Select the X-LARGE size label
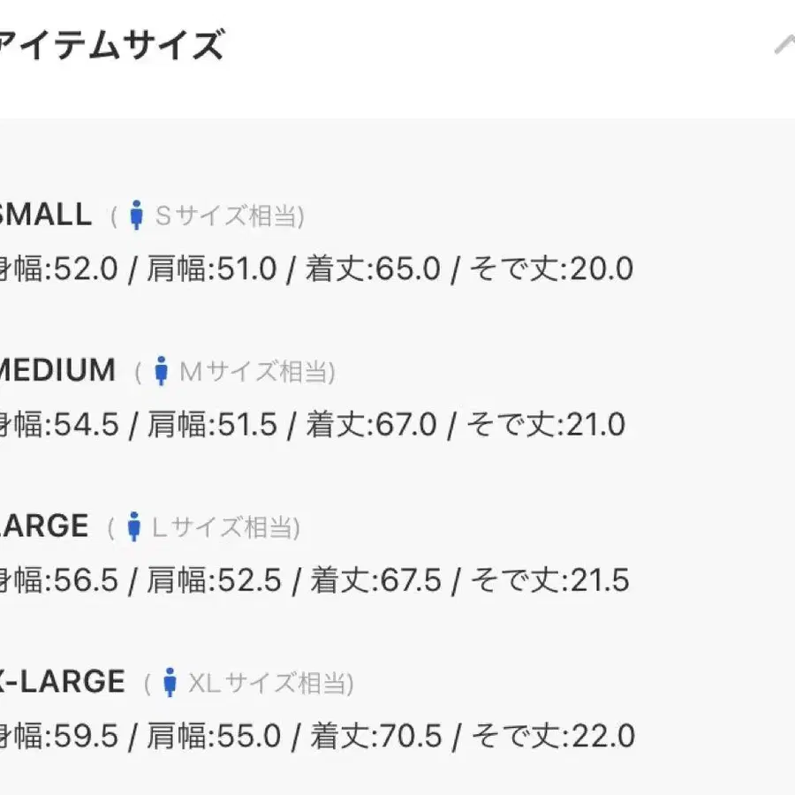Viewport: 795px width, 795px height. pos(63,681)
